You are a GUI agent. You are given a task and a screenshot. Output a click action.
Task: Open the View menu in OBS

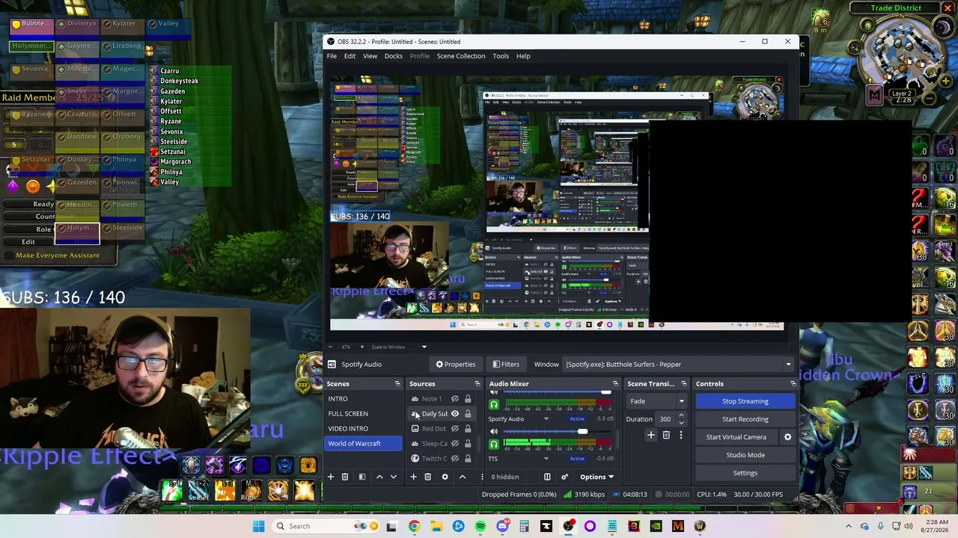[370, 56]
